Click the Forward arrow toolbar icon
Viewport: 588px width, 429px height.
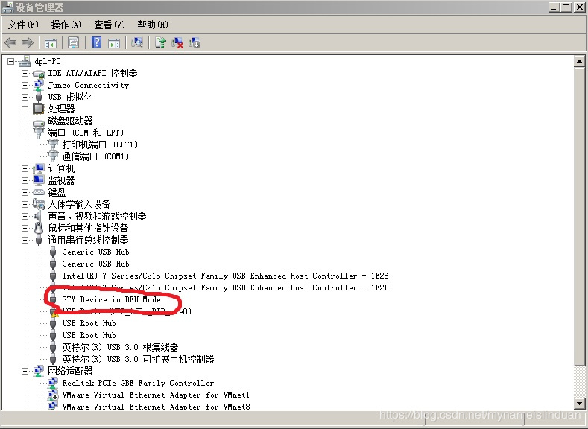point(28,42)
